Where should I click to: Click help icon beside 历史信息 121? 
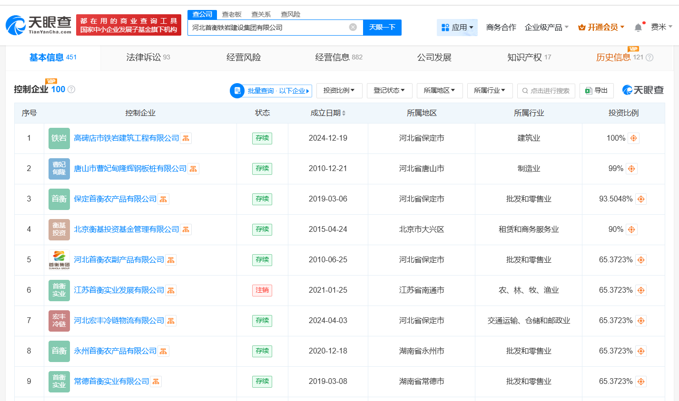(x=649, y=57)
